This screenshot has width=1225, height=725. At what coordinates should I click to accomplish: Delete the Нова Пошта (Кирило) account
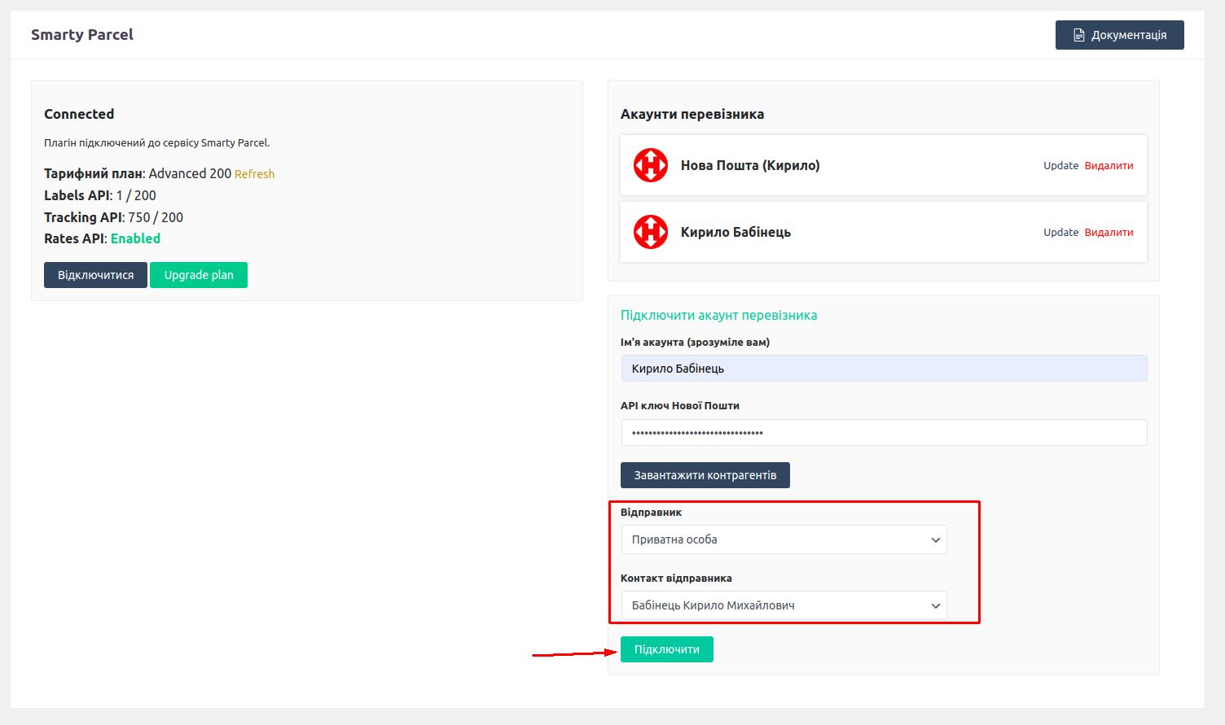pos(1109,165)
